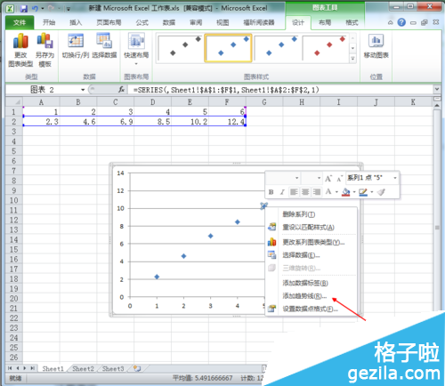Click the Undo icon

click(x=35, y=8)
